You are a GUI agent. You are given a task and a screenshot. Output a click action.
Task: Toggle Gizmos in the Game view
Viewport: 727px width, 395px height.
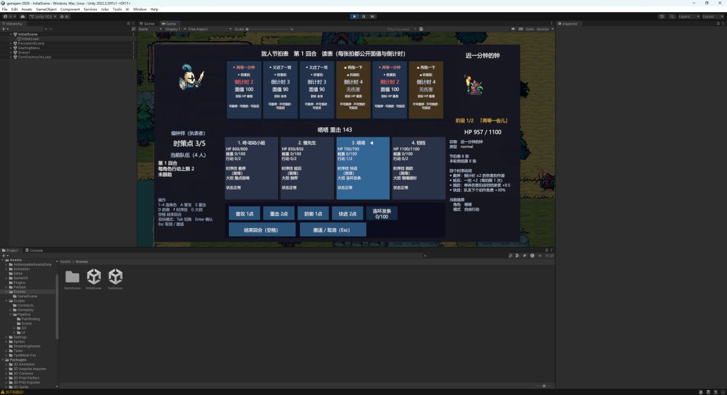pyautogui.click(x=543, y=29)
